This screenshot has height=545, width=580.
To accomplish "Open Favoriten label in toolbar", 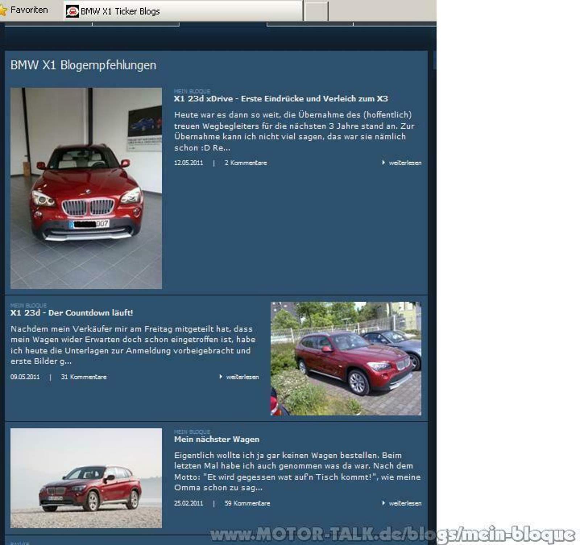I will (29, 10).
